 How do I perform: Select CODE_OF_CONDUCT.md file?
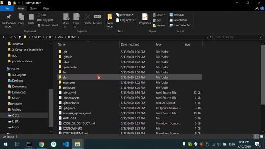129,123
